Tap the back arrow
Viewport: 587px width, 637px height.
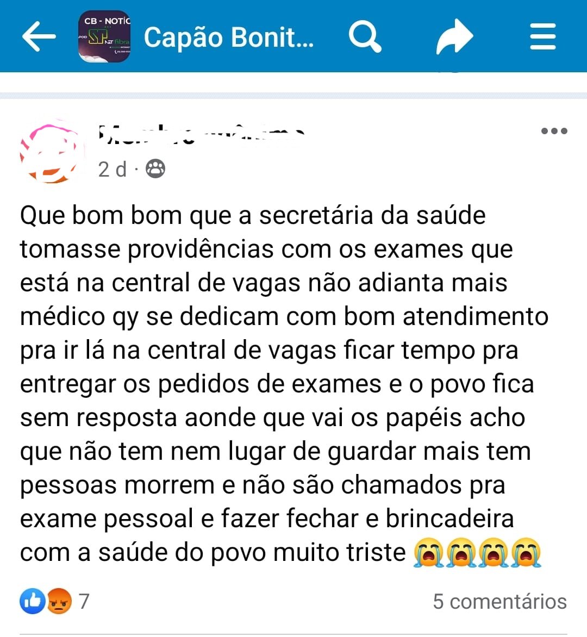pyautogui.click(x=39, y=36)
